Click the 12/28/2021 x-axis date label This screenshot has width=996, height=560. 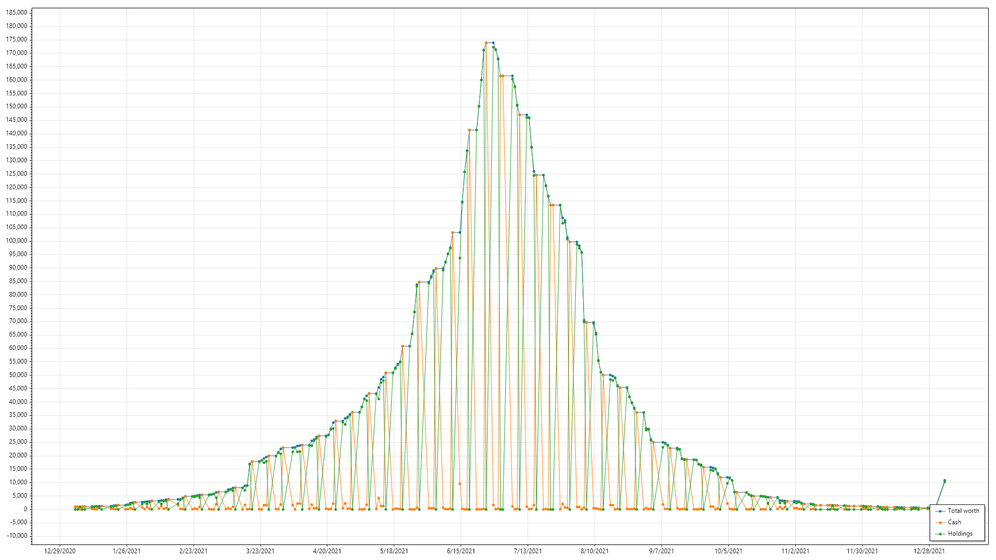930,551
